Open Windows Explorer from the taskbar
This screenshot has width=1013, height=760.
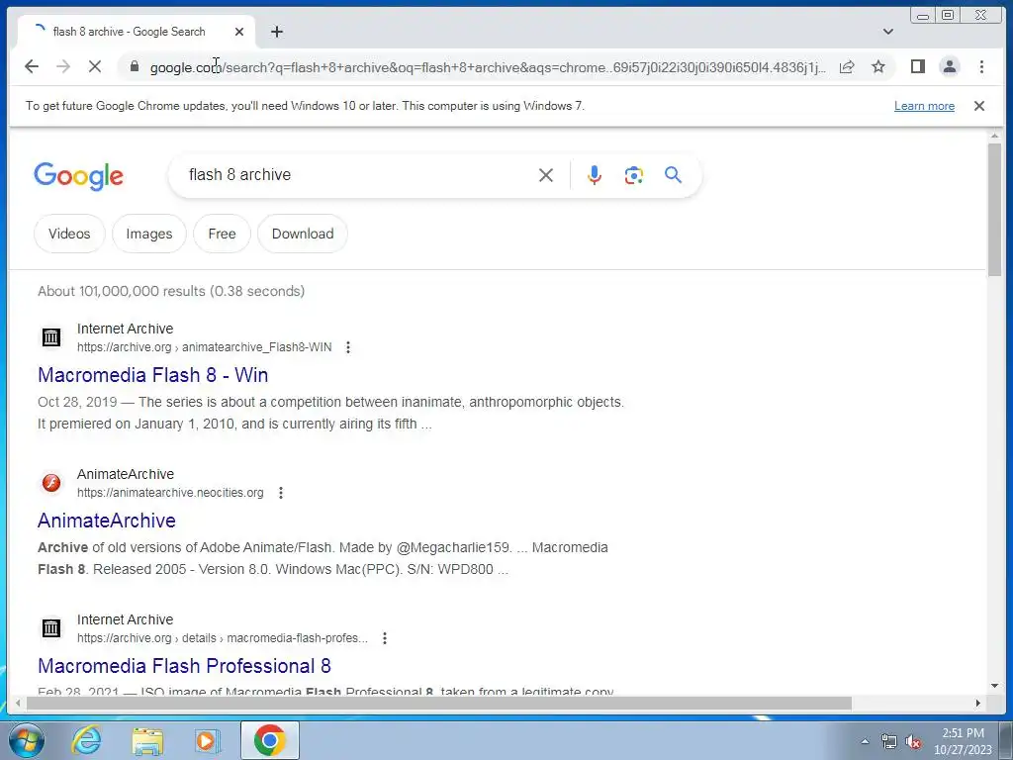147,740
